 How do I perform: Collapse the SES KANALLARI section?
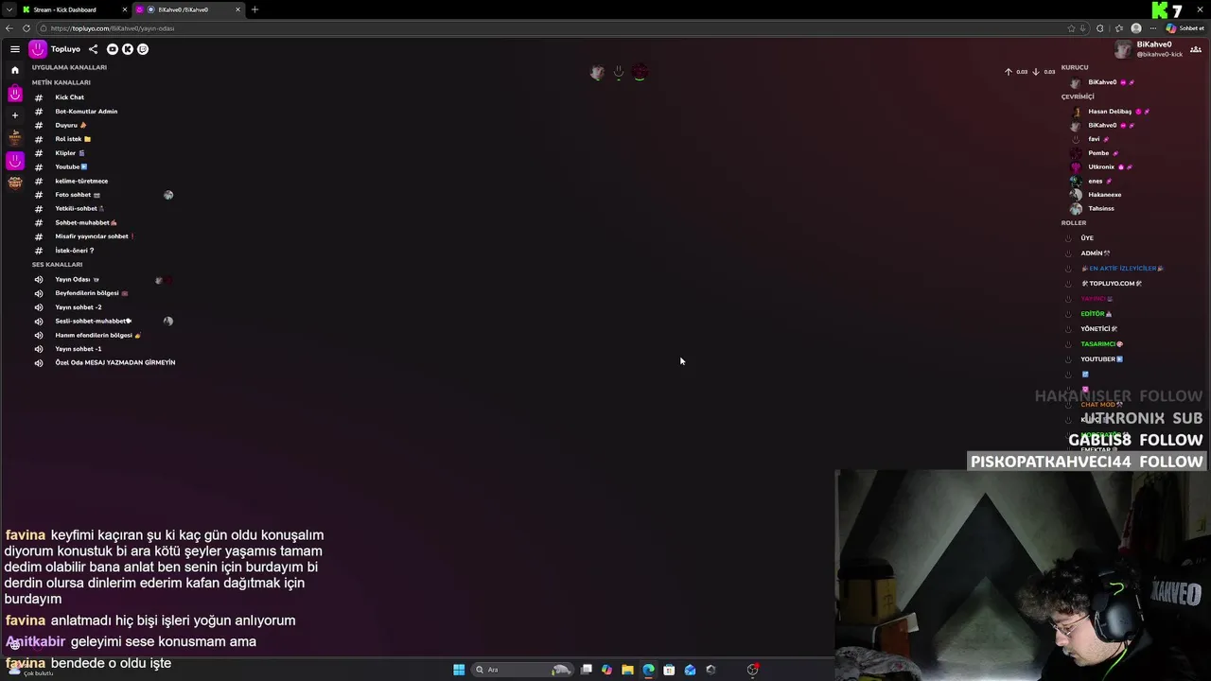coord(57,265)
